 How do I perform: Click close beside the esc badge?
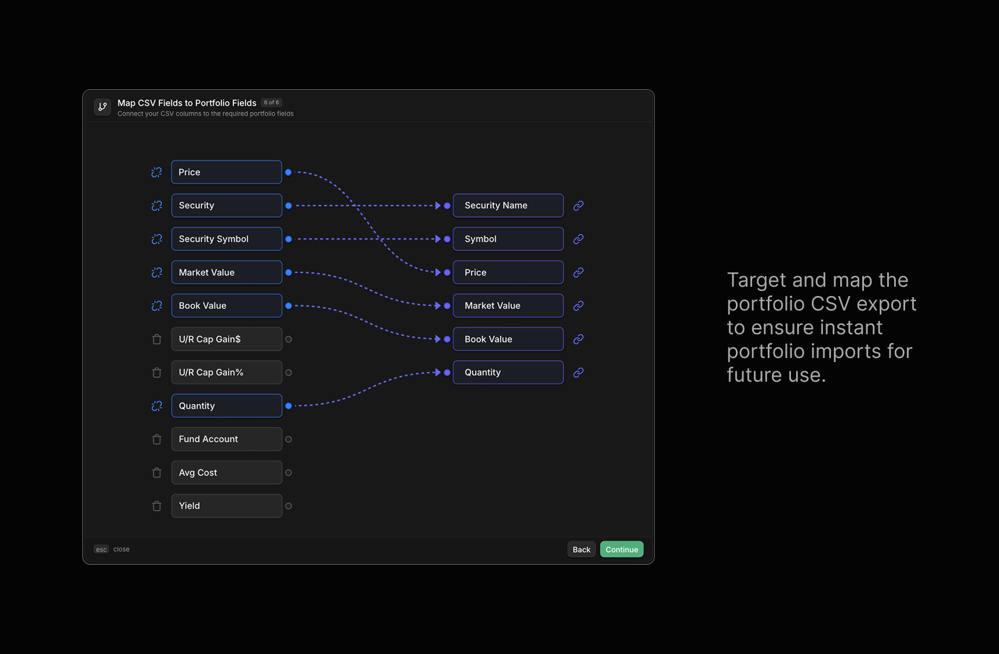pos(121,549)
